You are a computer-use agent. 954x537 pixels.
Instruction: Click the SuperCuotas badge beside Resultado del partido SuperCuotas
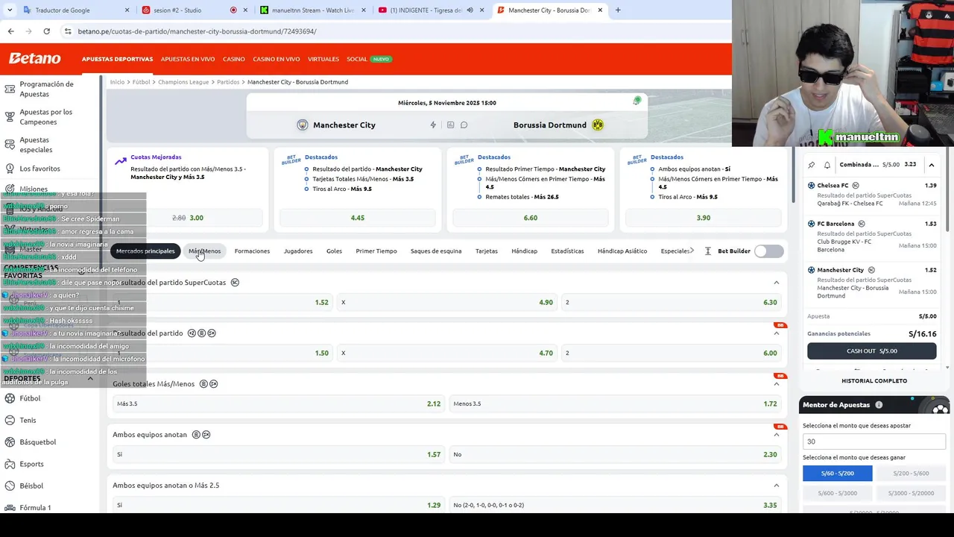pos(235,283)
